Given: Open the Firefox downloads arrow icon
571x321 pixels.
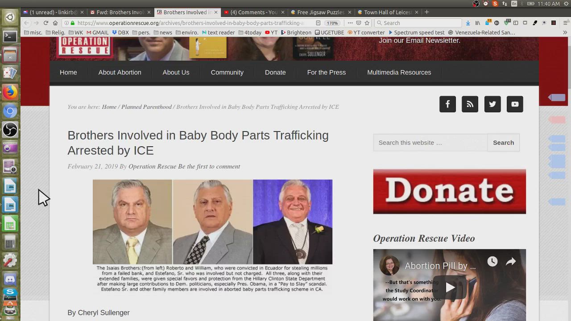Looking at the screenshot, I should [468, 23].
